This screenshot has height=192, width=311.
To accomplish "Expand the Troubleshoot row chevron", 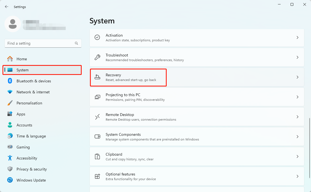I will (297, 57).
